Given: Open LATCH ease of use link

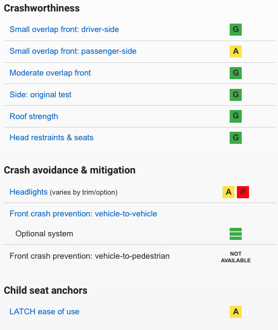Looking at the screenshot, I should (44, 311).
